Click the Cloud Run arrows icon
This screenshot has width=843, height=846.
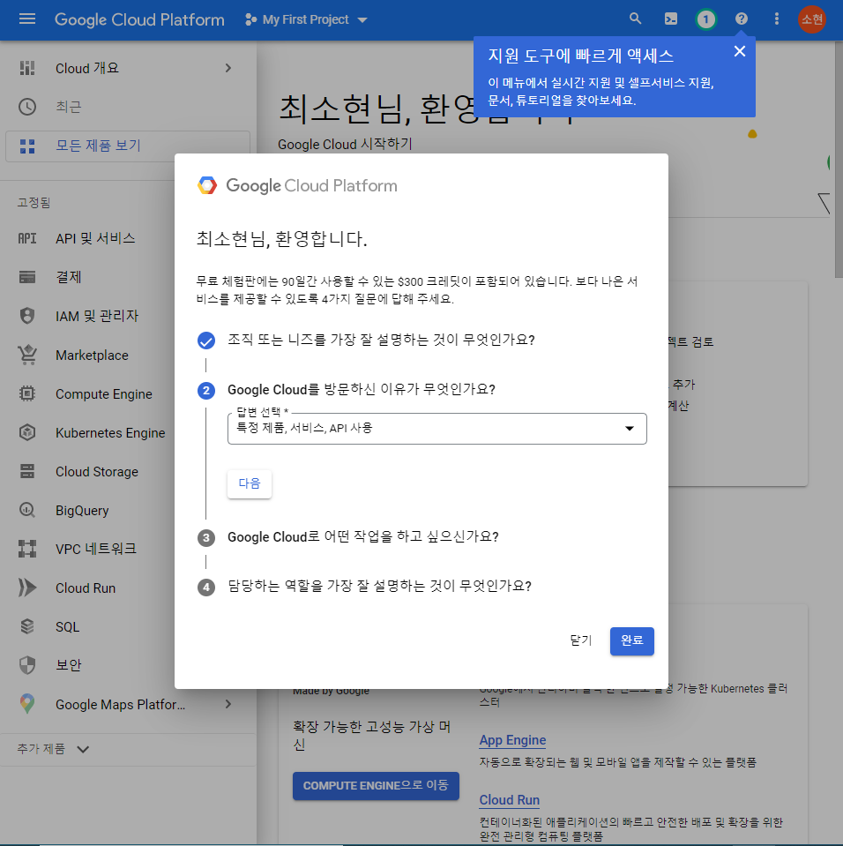(x=27, y=588)
